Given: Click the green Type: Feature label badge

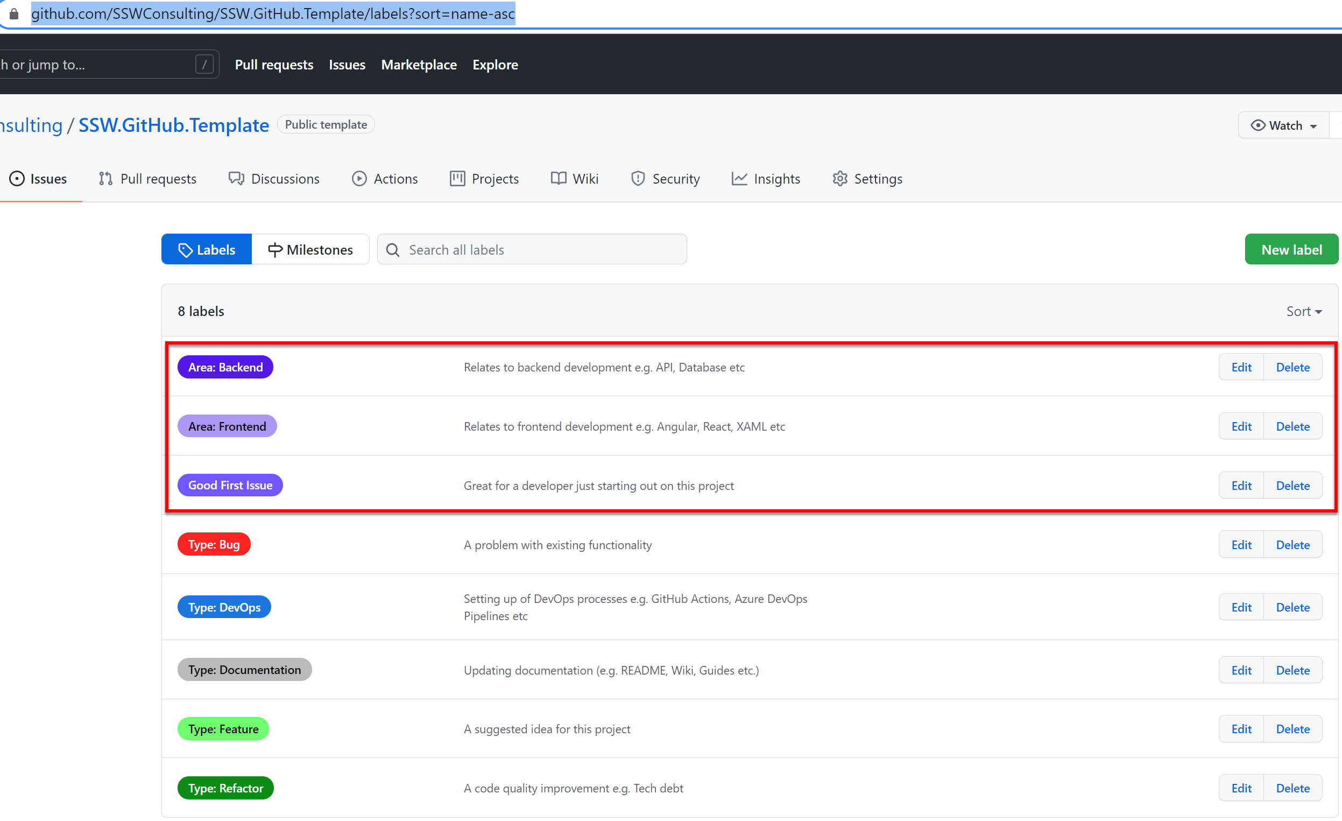Looking at the screenshot, I should click(x=223, y=729).
